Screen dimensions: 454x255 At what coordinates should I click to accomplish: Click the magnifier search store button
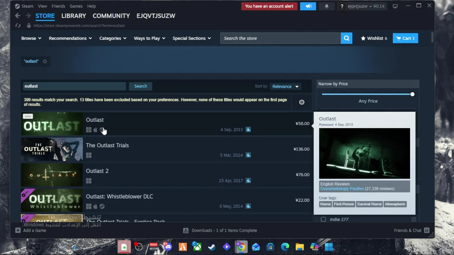click(347, 38)
